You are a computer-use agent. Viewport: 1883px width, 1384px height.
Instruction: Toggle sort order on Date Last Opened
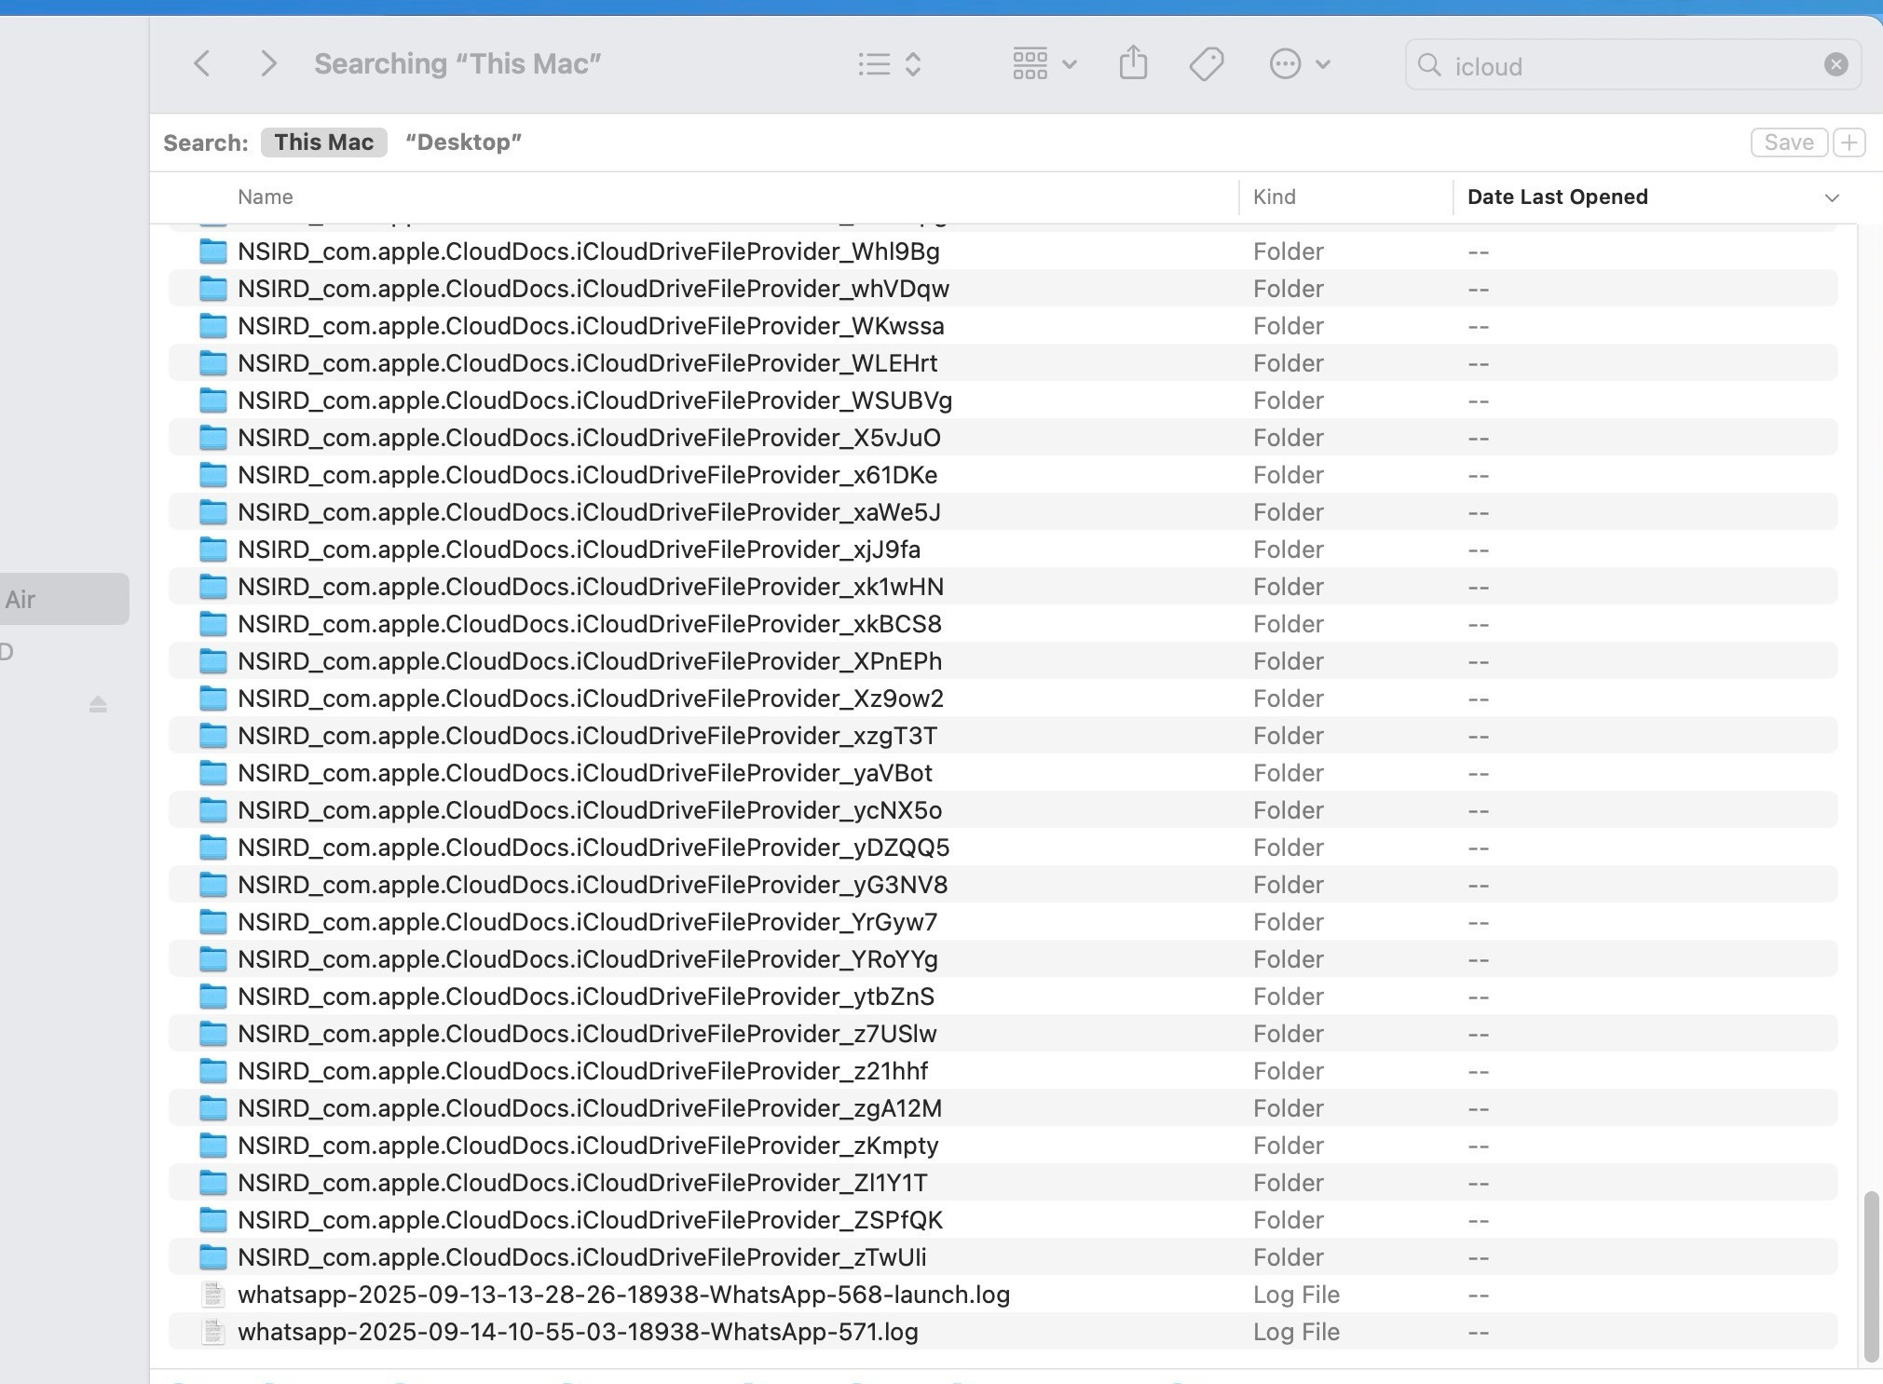1831,197
